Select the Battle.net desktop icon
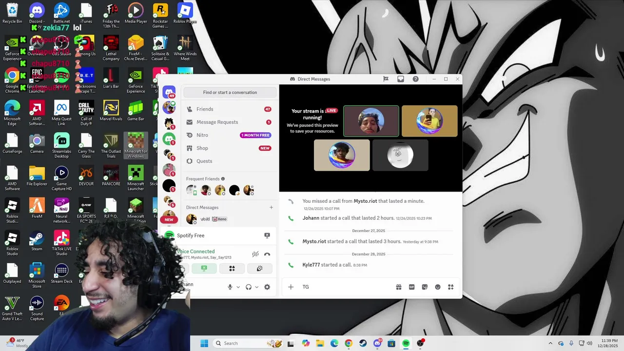Image resolution: width=624 pixels, height=351 pixels. tap(61, 13)
